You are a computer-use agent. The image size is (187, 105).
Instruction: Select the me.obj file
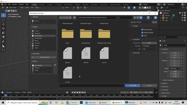coord(67,73)
